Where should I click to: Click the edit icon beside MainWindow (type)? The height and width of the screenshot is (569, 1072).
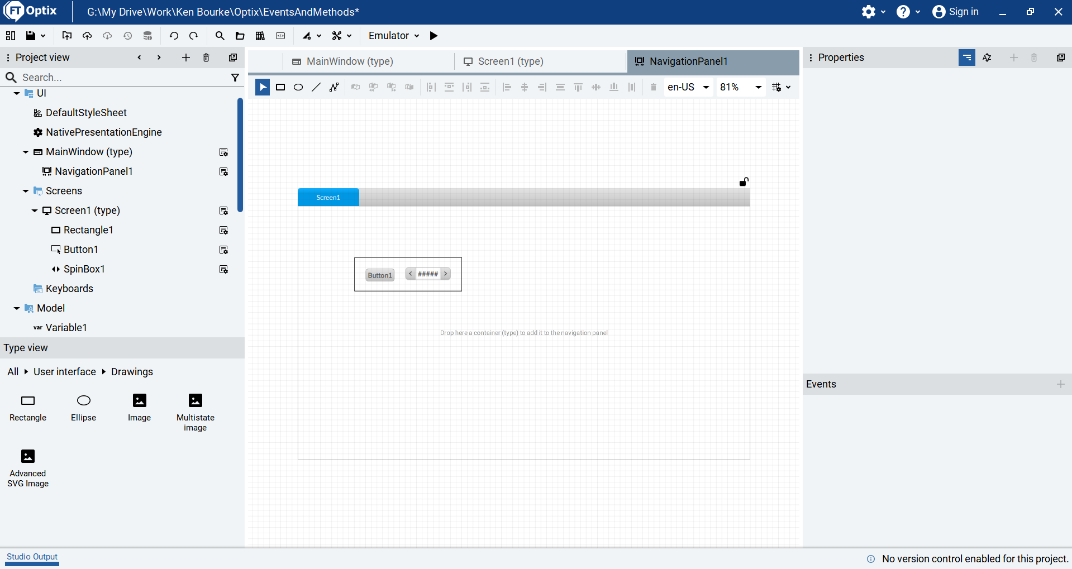[x=224, y=152]
